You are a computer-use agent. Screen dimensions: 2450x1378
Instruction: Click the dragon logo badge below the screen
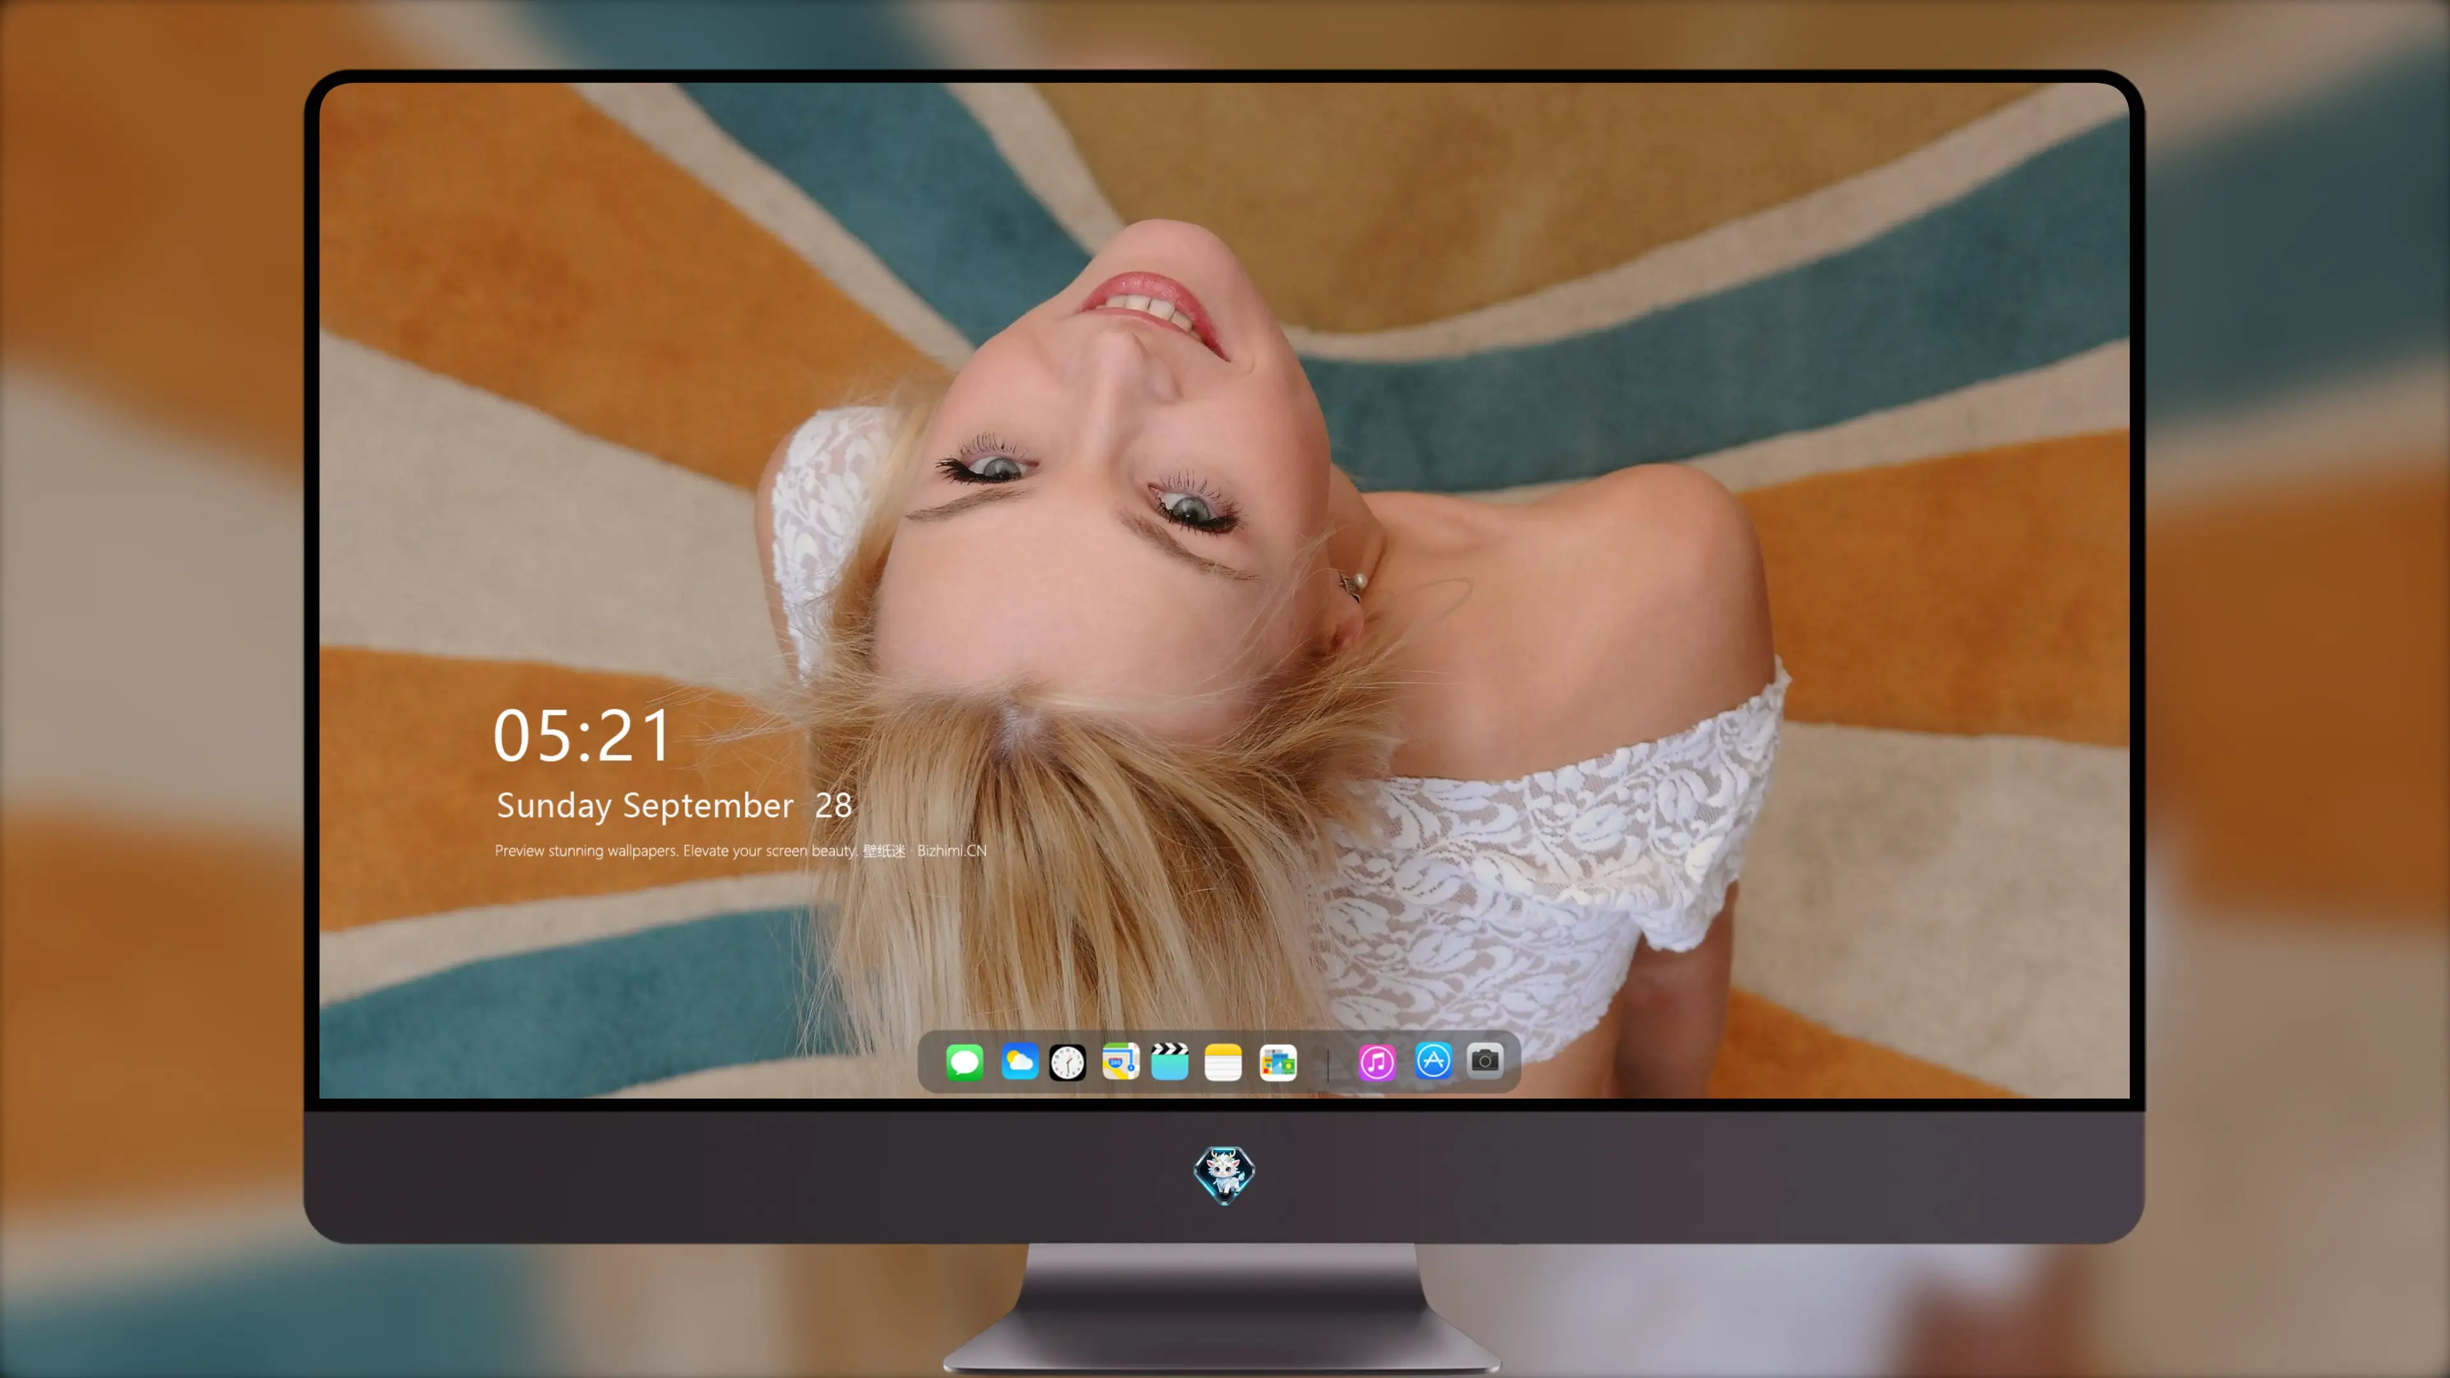[x=1224, y=1174]
